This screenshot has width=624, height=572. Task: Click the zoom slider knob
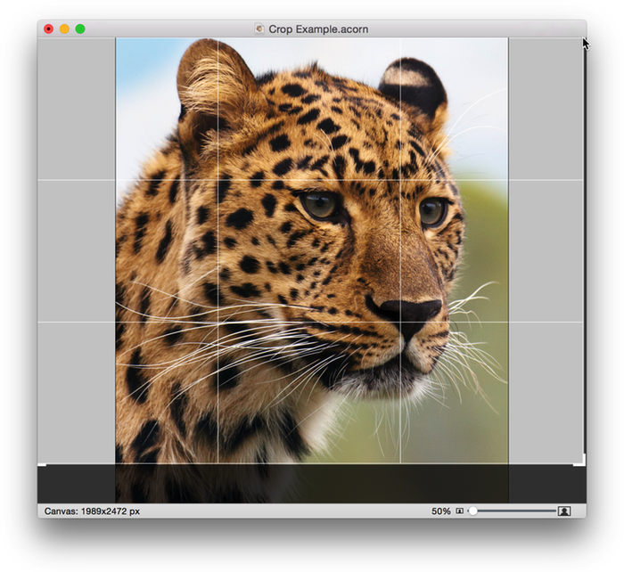(472, 511)
